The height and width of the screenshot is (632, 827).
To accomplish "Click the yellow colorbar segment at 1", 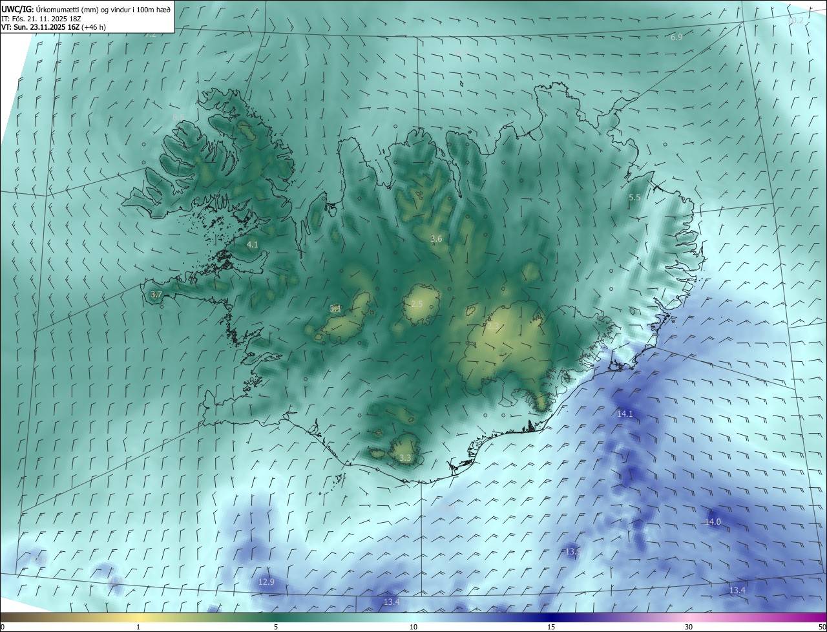I will click(138, 617).
